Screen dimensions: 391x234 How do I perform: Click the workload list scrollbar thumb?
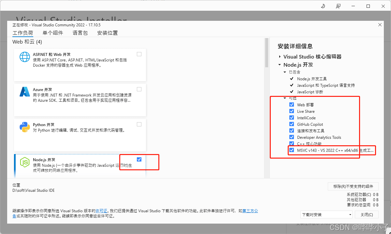pyautogui.click(x=267, y=53)
